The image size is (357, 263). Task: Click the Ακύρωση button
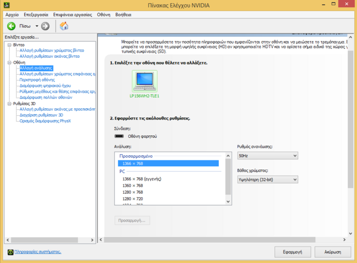(333, 252)
